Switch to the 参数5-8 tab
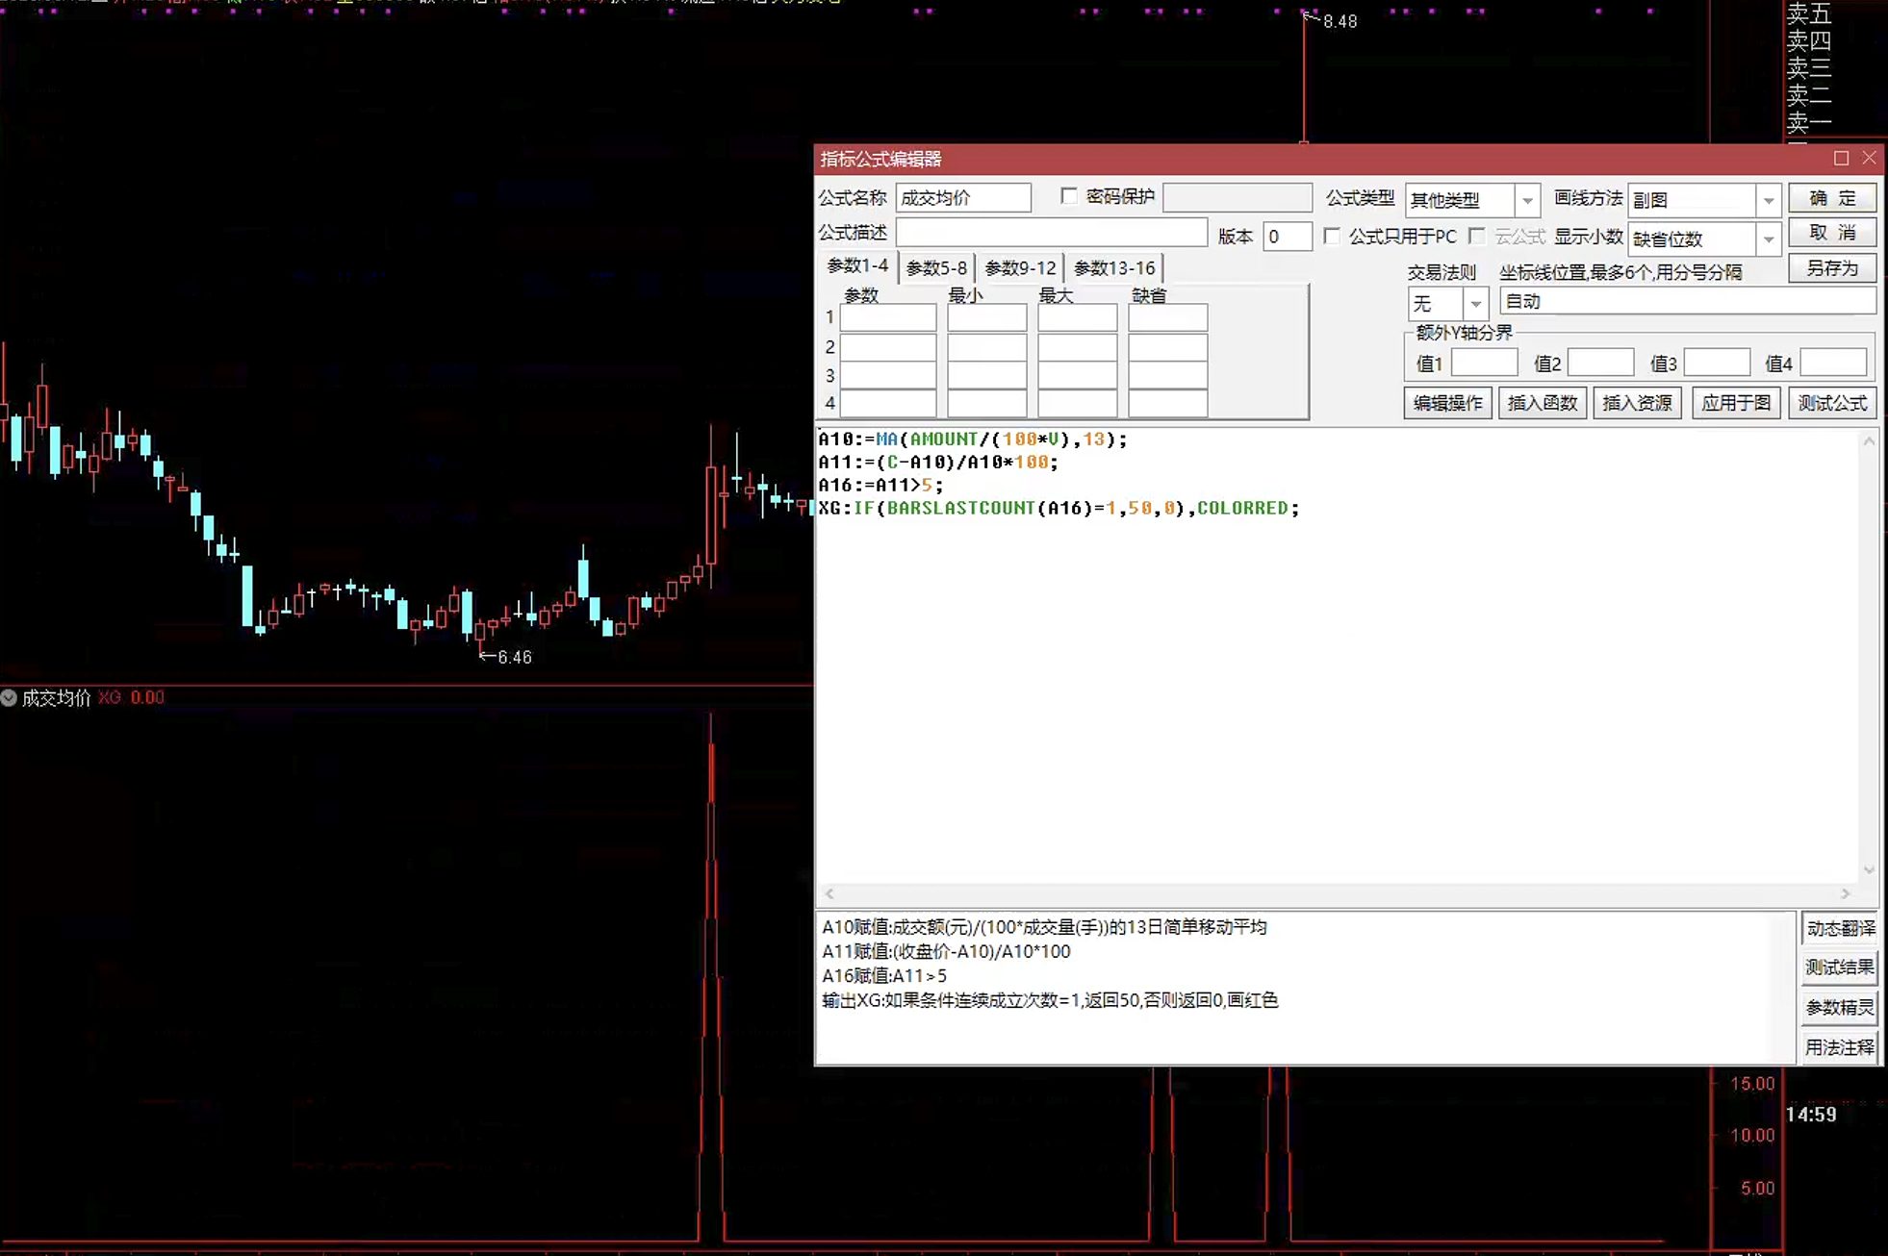 936,268
